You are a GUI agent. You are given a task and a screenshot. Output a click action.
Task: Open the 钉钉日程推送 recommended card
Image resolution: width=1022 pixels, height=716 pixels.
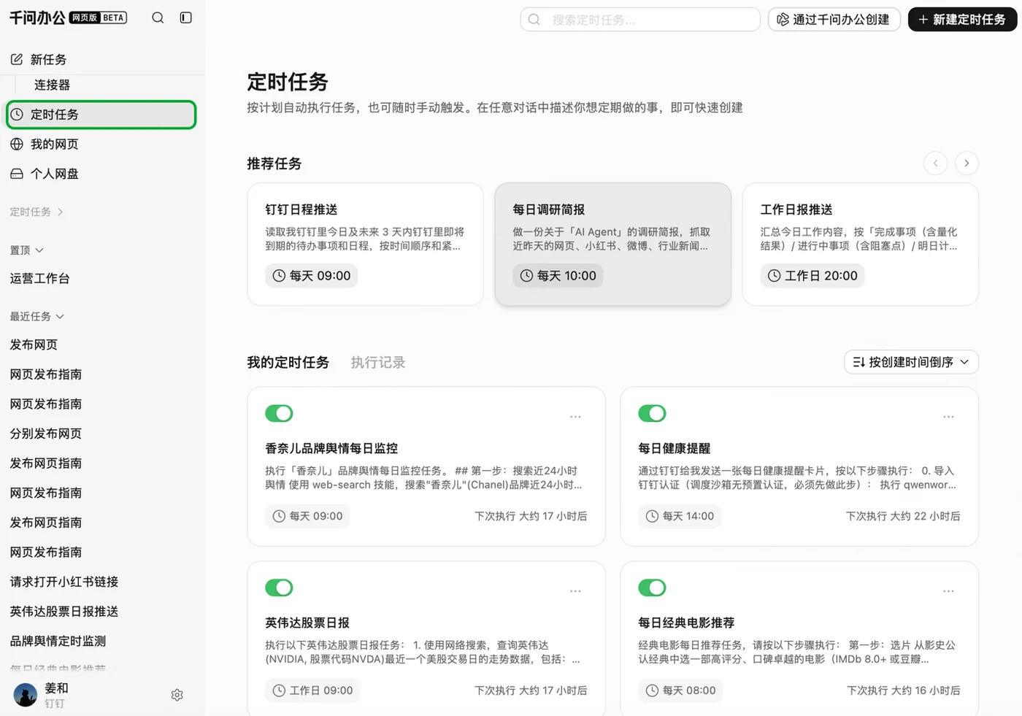click(365, 244)
